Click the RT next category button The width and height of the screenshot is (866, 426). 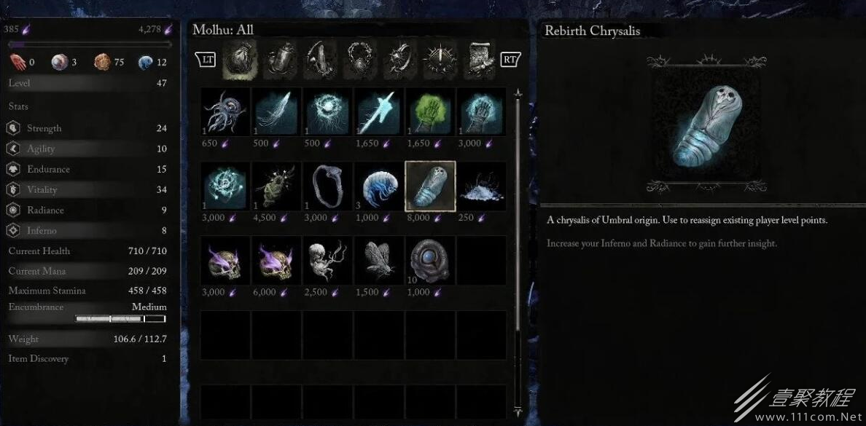[510, 59]
